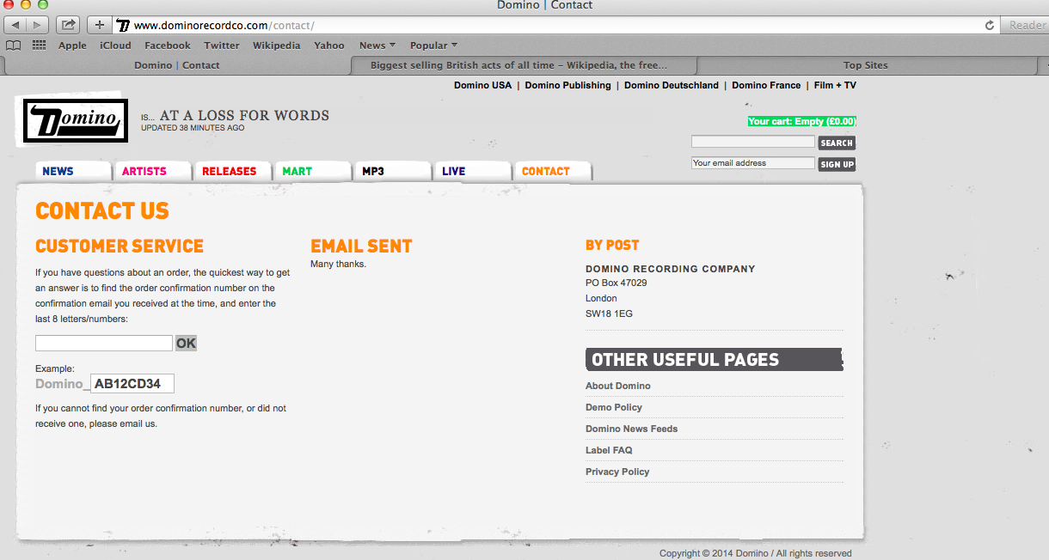Activate the Reader button
1049x560 pixels.
pos(1027,25)
